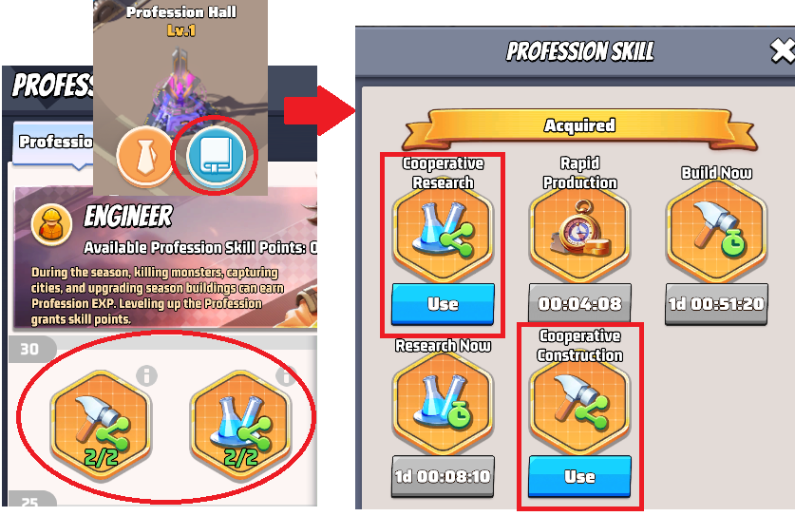This screenshot has width=795, height=516.
Task: Tap the Rapid Production cooldown timer 00:04:08
Action: point(579,303)
